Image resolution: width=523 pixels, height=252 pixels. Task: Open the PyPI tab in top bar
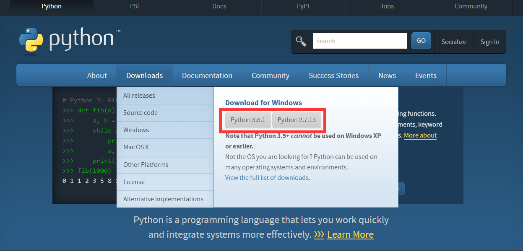[303, 6]
